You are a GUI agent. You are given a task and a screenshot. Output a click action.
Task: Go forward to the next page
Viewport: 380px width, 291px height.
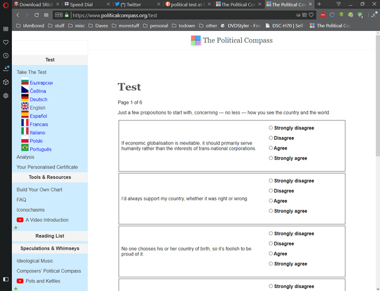[x=27, y=15]
